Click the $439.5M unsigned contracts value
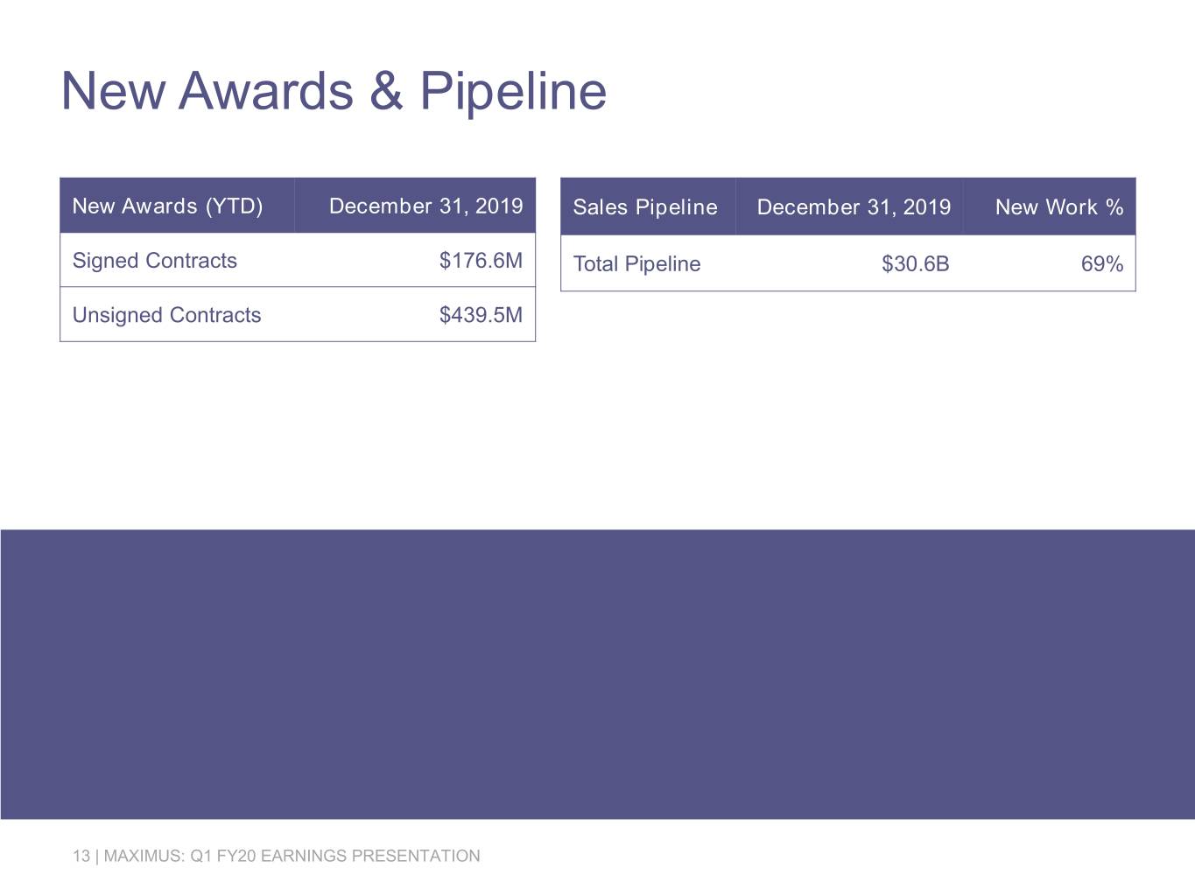1195x896 pixels. click(481, 315)
